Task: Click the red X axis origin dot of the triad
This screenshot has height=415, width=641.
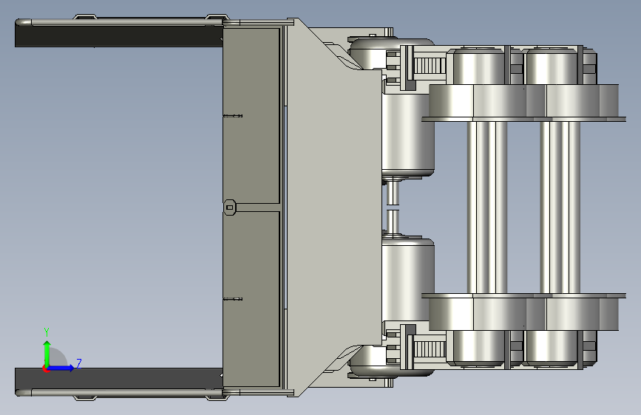Action: [x=46, y=369]
